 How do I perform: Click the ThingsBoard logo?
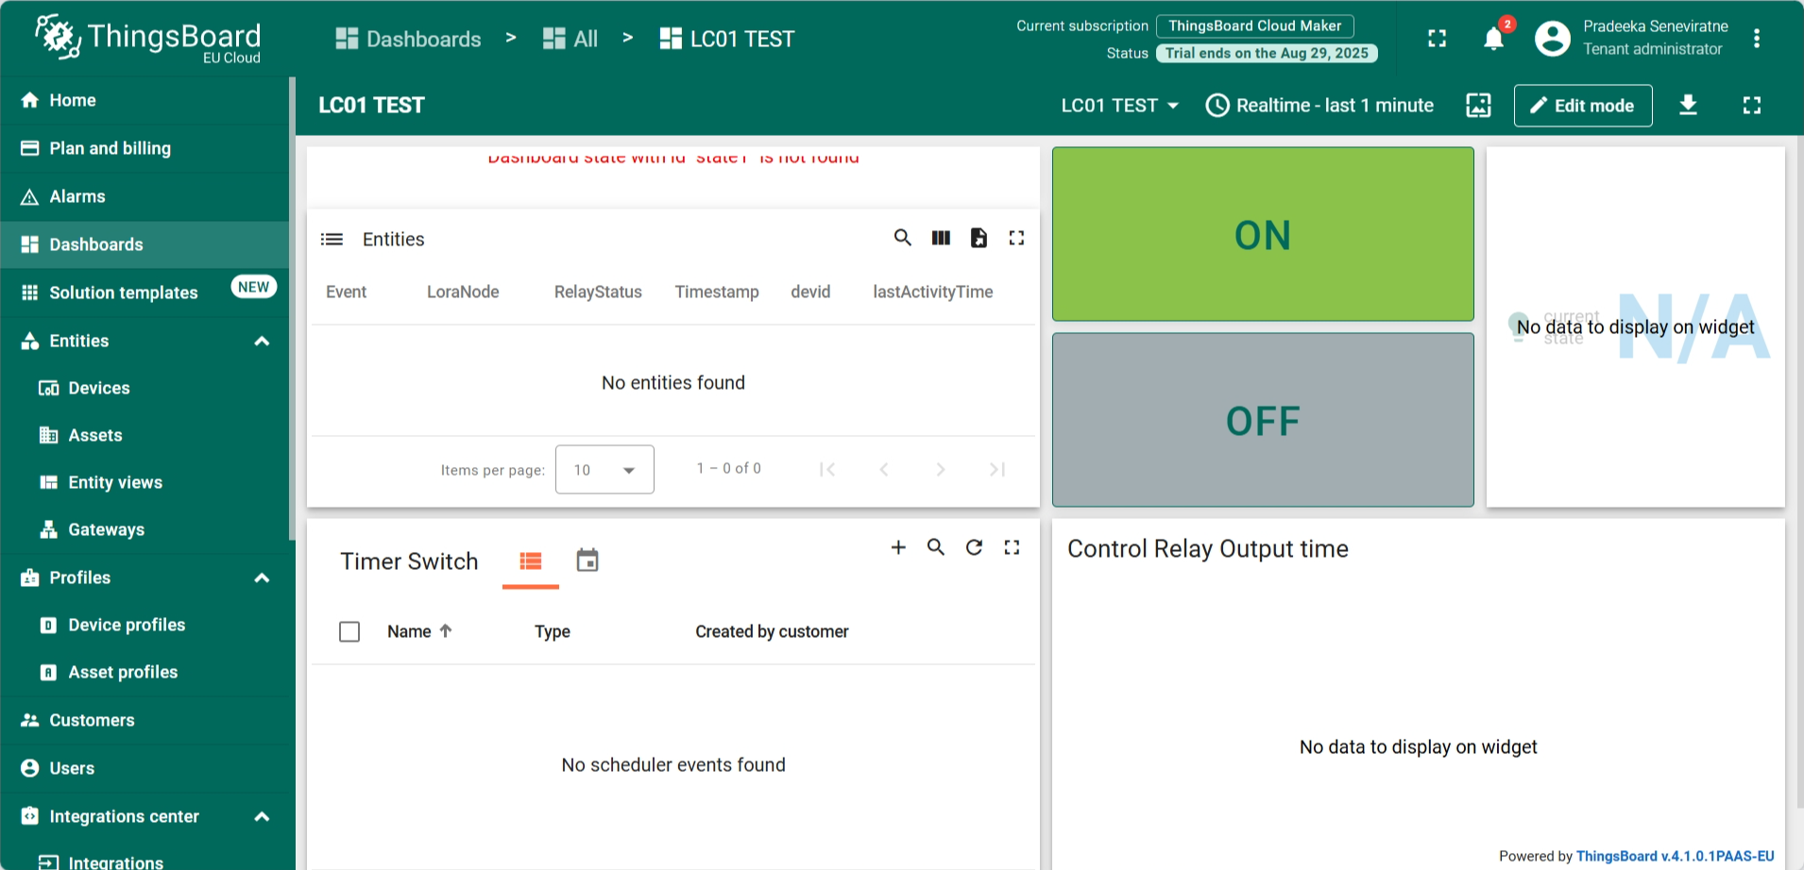[147, 39]
